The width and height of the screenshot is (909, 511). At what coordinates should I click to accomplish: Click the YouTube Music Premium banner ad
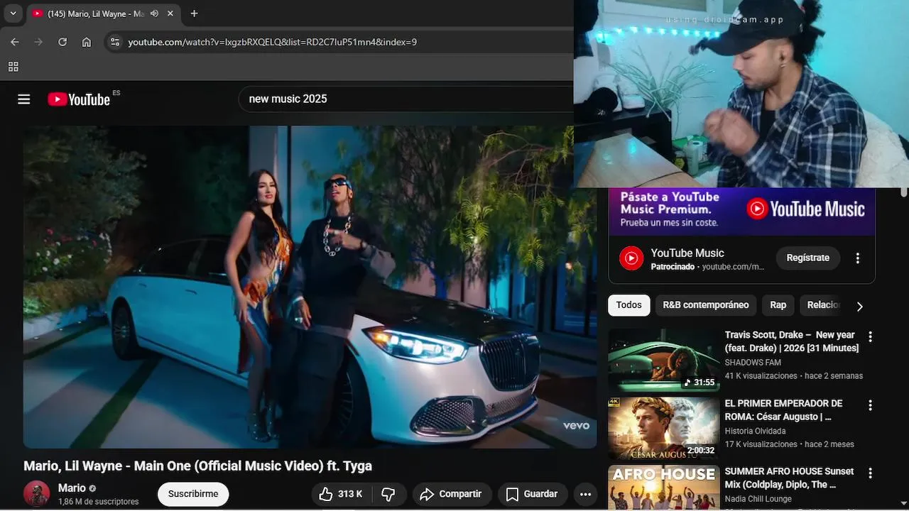pos(741,211)
